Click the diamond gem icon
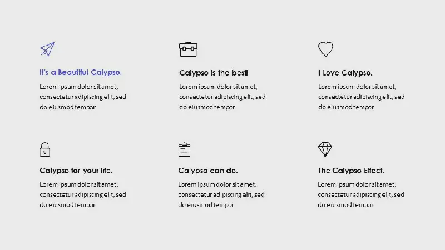This screenshot has width=445, height=250. (325, 149)
